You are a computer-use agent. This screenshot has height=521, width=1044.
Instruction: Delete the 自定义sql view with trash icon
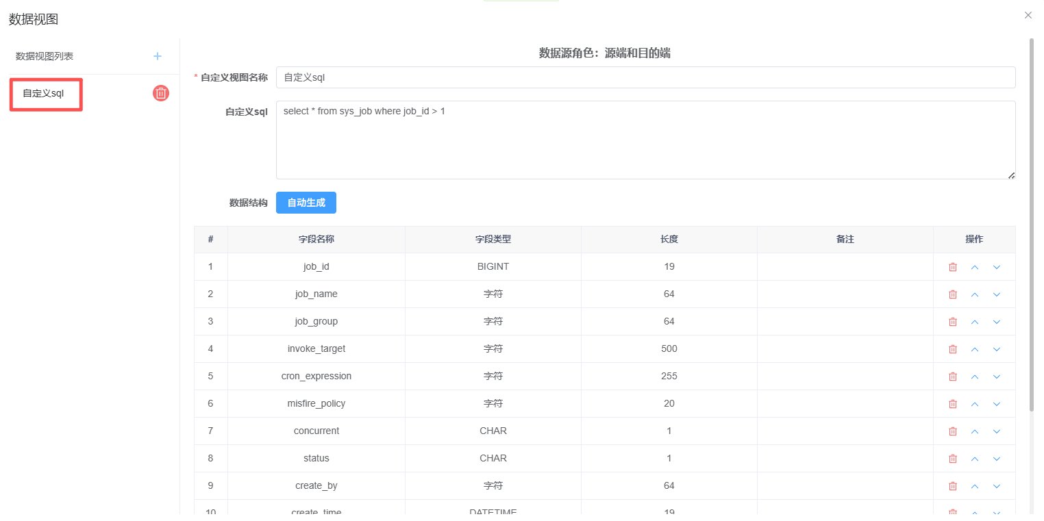tap(161, 94)
